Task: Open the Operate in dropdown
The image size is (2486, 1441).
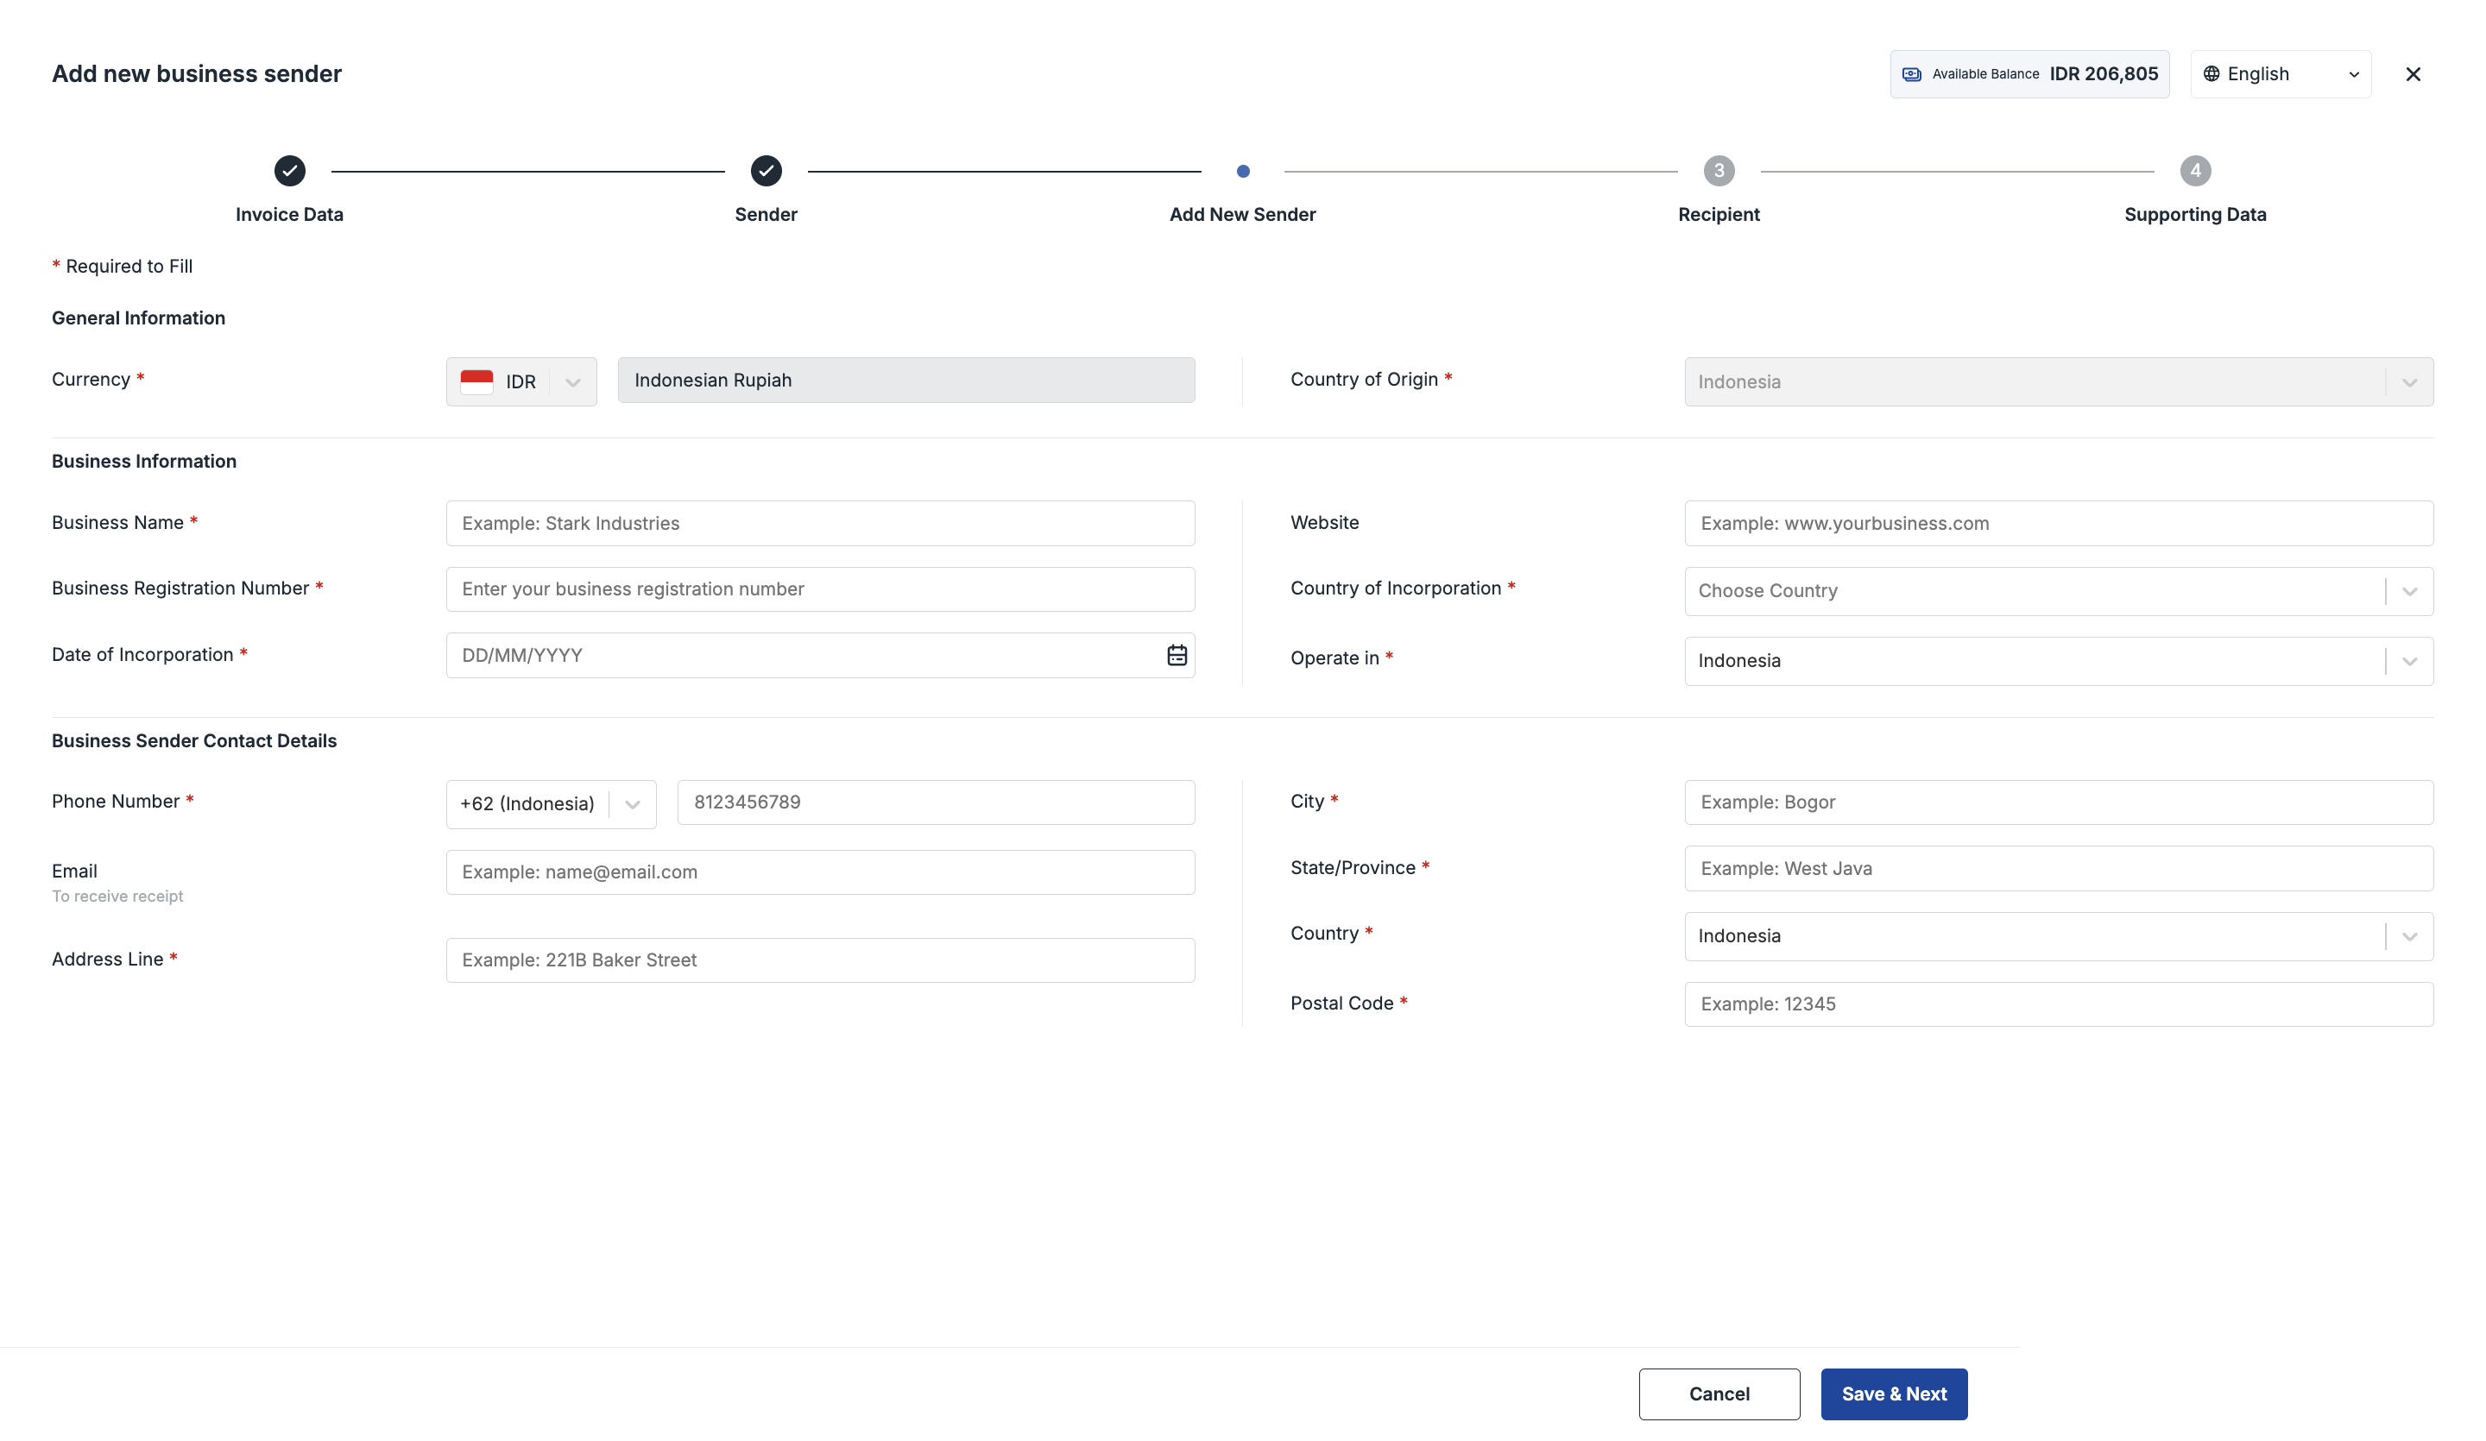Action: 2409,661
